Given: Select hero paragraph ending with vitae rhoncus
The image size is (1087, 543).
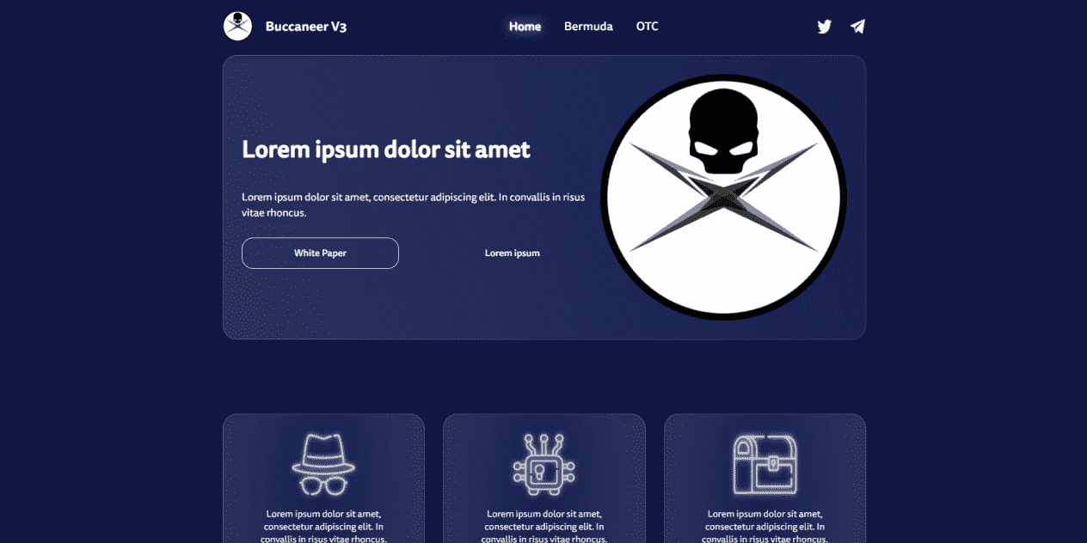Looking at the screenshot, I should point(414,204).
